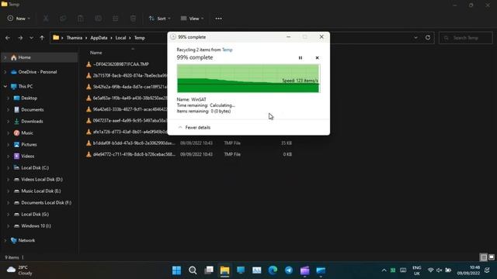Select the file starting with d4e94772

(x=134, y=154)
